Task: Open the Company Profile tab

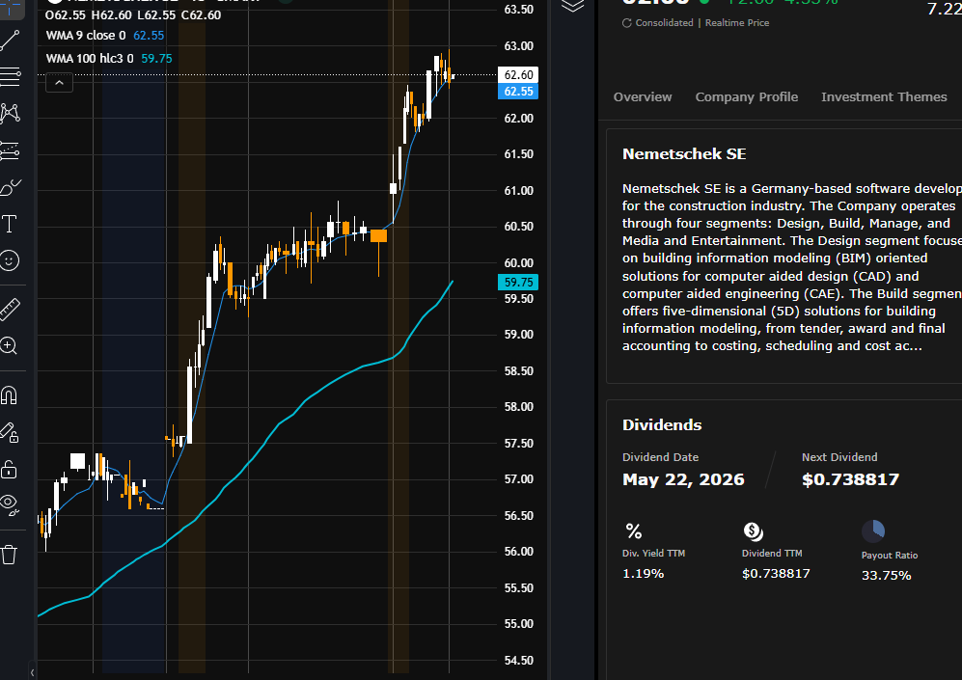Action: [746, 96]
